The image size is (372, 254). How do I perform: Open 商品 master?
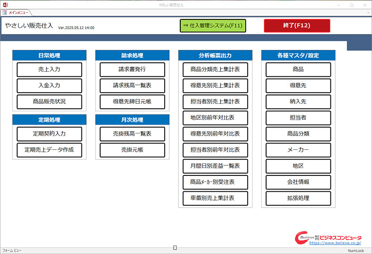pos(298,70)
